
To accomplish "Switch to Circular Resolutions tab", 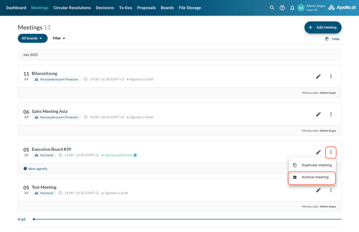I will pos(72,8).
